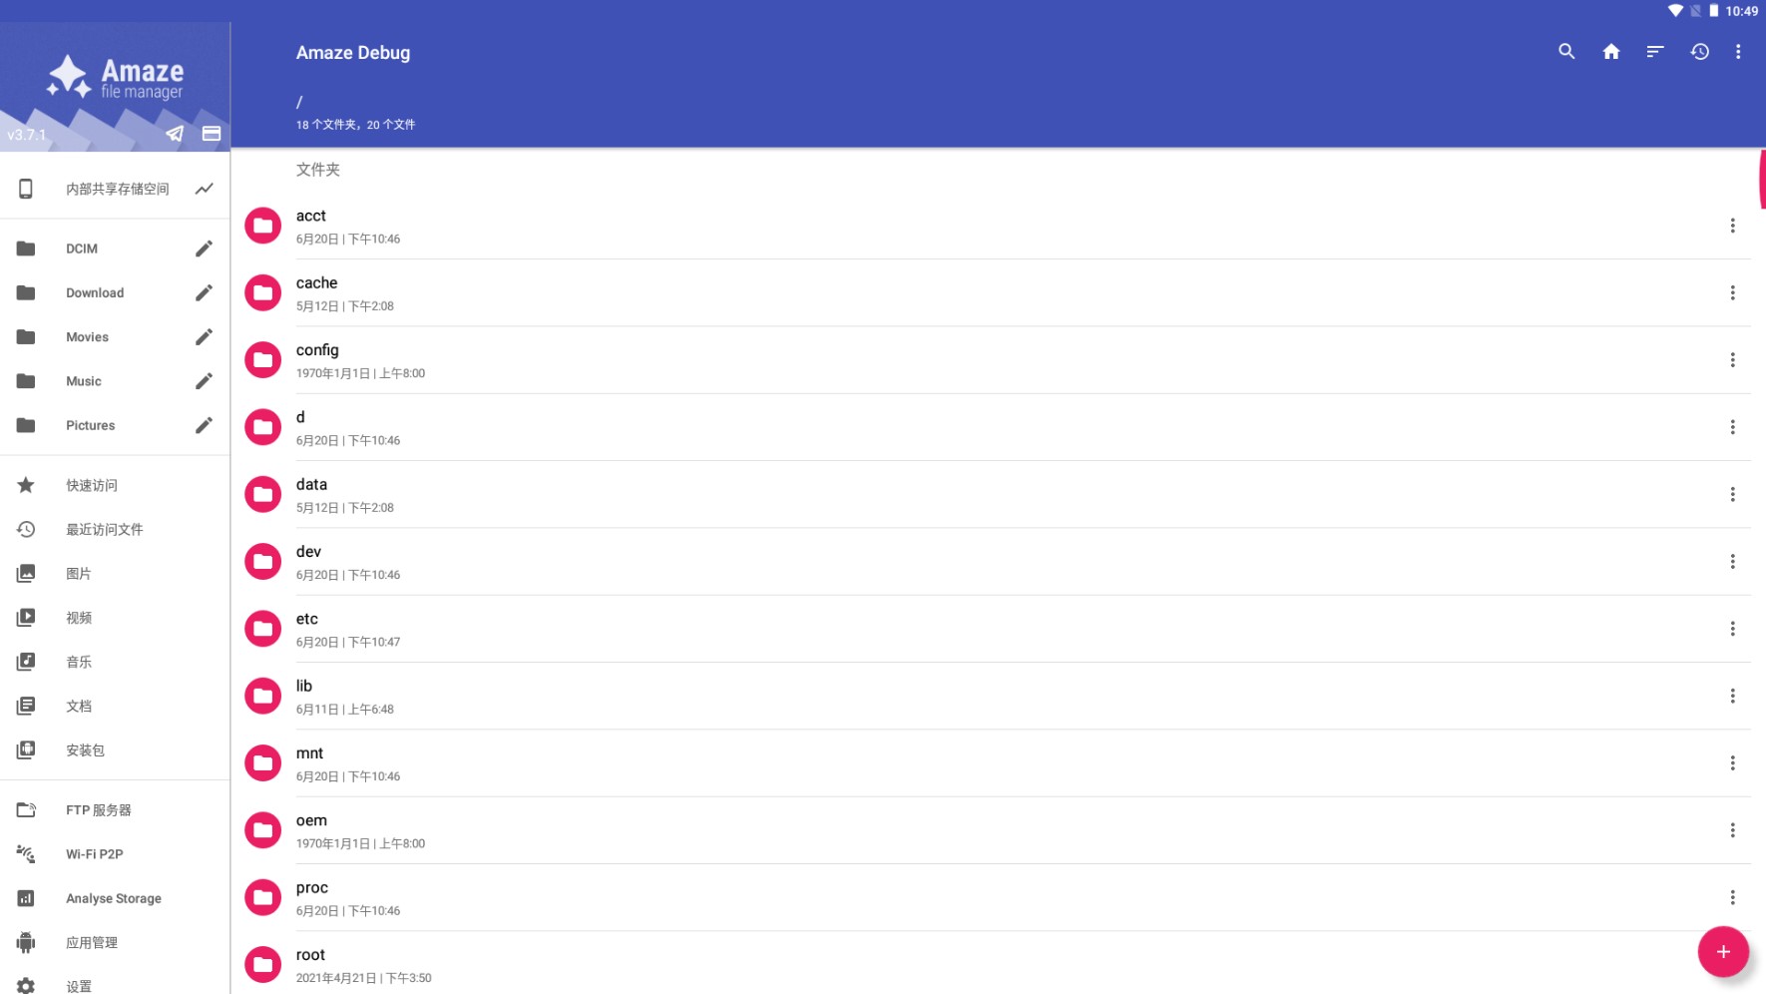Open 应用管理 app management
Viewport: 1766px width, 994px height.
91,941
